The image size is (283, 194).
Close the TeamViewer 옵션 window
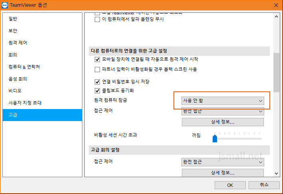(x=276, y=5)
